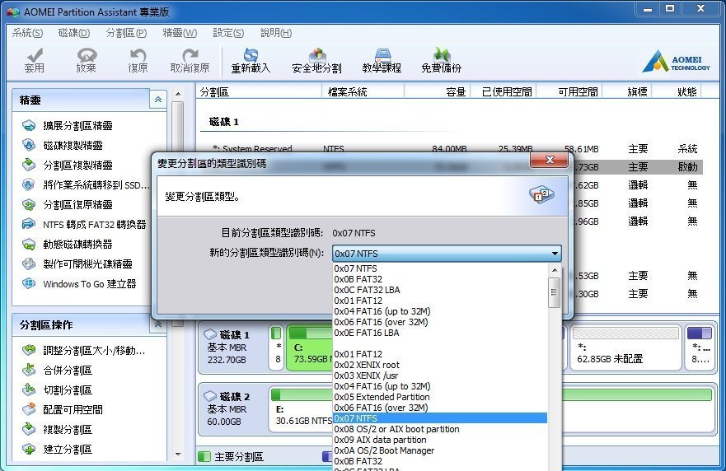The width and height of the screenshot is (726, 471).
Task: Select Copy Partition (複製分割區) operation
Action: (68, 429)
